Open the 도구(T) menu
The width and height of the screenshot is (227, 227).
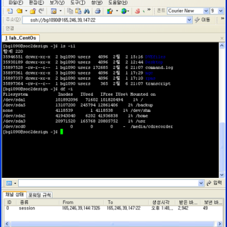[78, 2]
